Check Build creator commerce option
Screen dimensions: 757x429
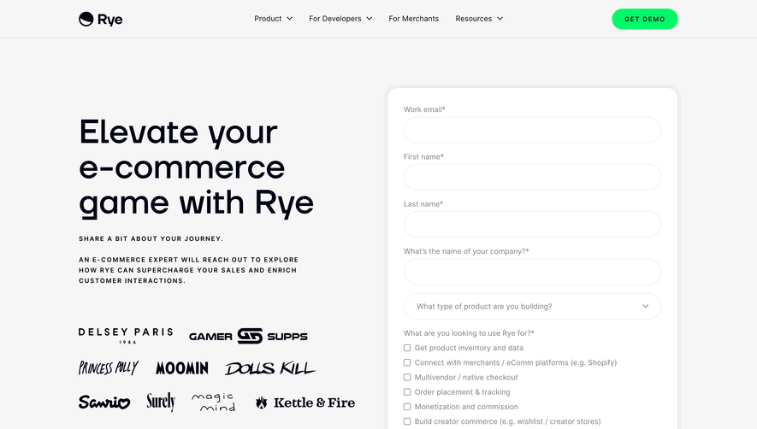point(407,421)
